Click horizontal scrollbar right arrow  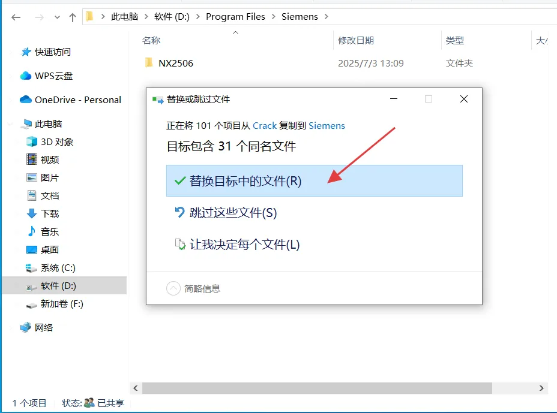tap(541, 388)
